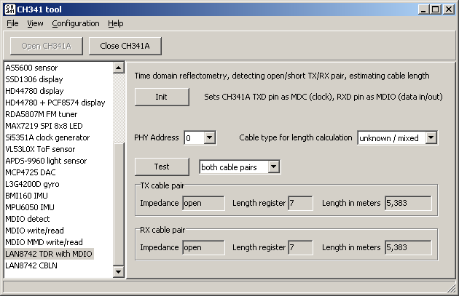The width and height of the screenshot is (459, 296).
Task: Expand the Cable type dropdown arrow
Action: (x=431, y=137)
